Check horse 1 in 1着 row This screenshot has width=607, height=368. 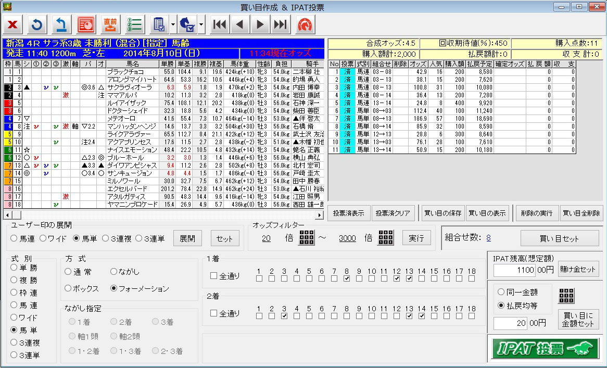click(259, 278)
